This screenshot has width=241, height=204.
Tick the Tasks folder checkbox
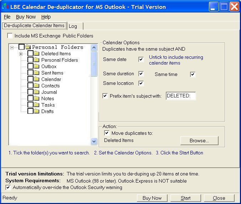point(30,105)
